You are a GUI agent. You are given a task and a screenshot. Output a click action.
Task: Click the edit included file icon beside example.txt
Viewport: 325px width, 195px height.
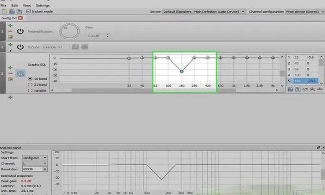(84, 47)
